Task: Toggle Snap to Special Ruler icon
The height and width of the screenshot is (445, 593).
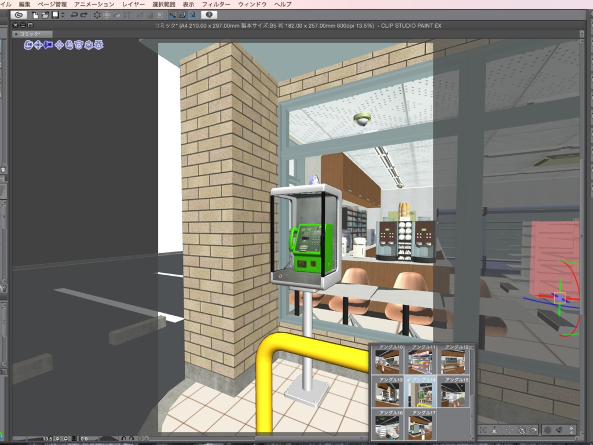Action: coord(182,14)
